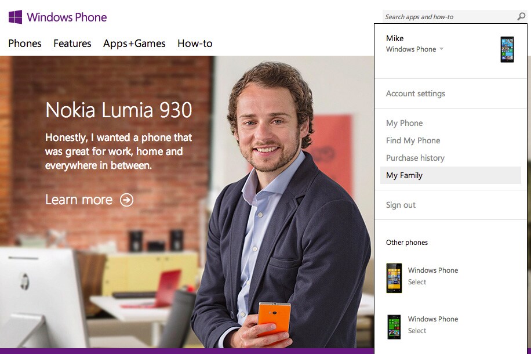Expand the Windows Phone device dropdown arrow
Viewport: 531px width, 354px height.
click(441, 49)
